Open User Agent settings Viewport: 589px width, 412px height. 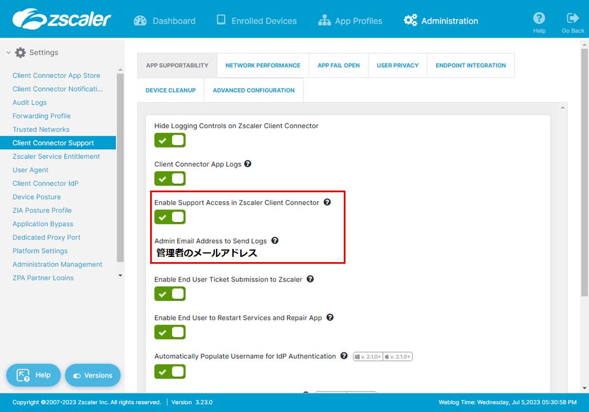(30, 170)
